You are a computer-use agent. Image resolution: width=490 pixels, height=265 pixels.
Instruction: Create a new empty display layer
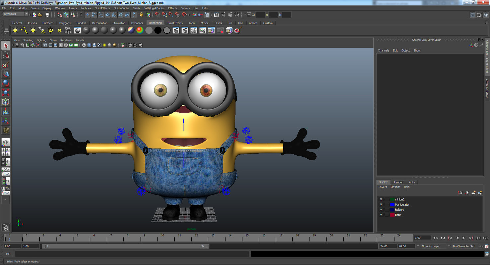(473, 193)
